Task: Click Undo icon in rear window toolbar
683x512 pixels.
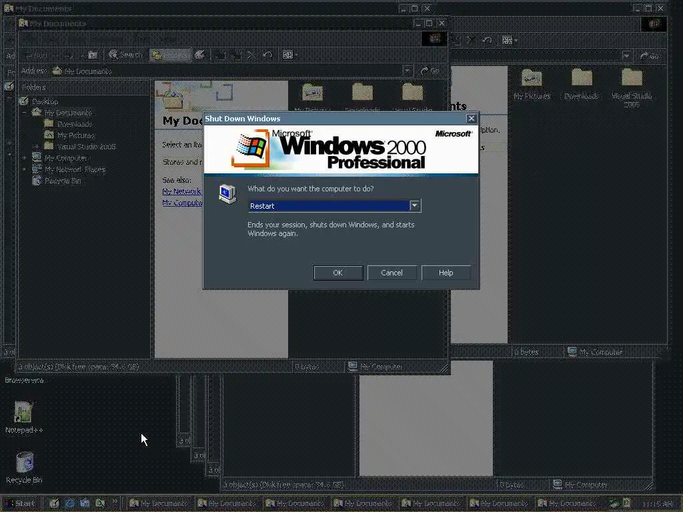Action: (x=487, y=40)
